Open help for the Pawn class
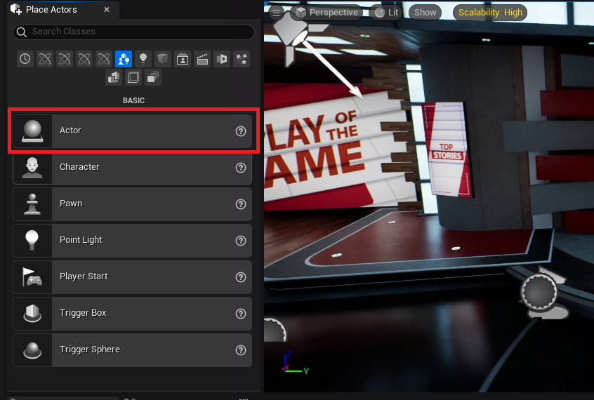This screenshot has width=594, height=400. [241, 204]
